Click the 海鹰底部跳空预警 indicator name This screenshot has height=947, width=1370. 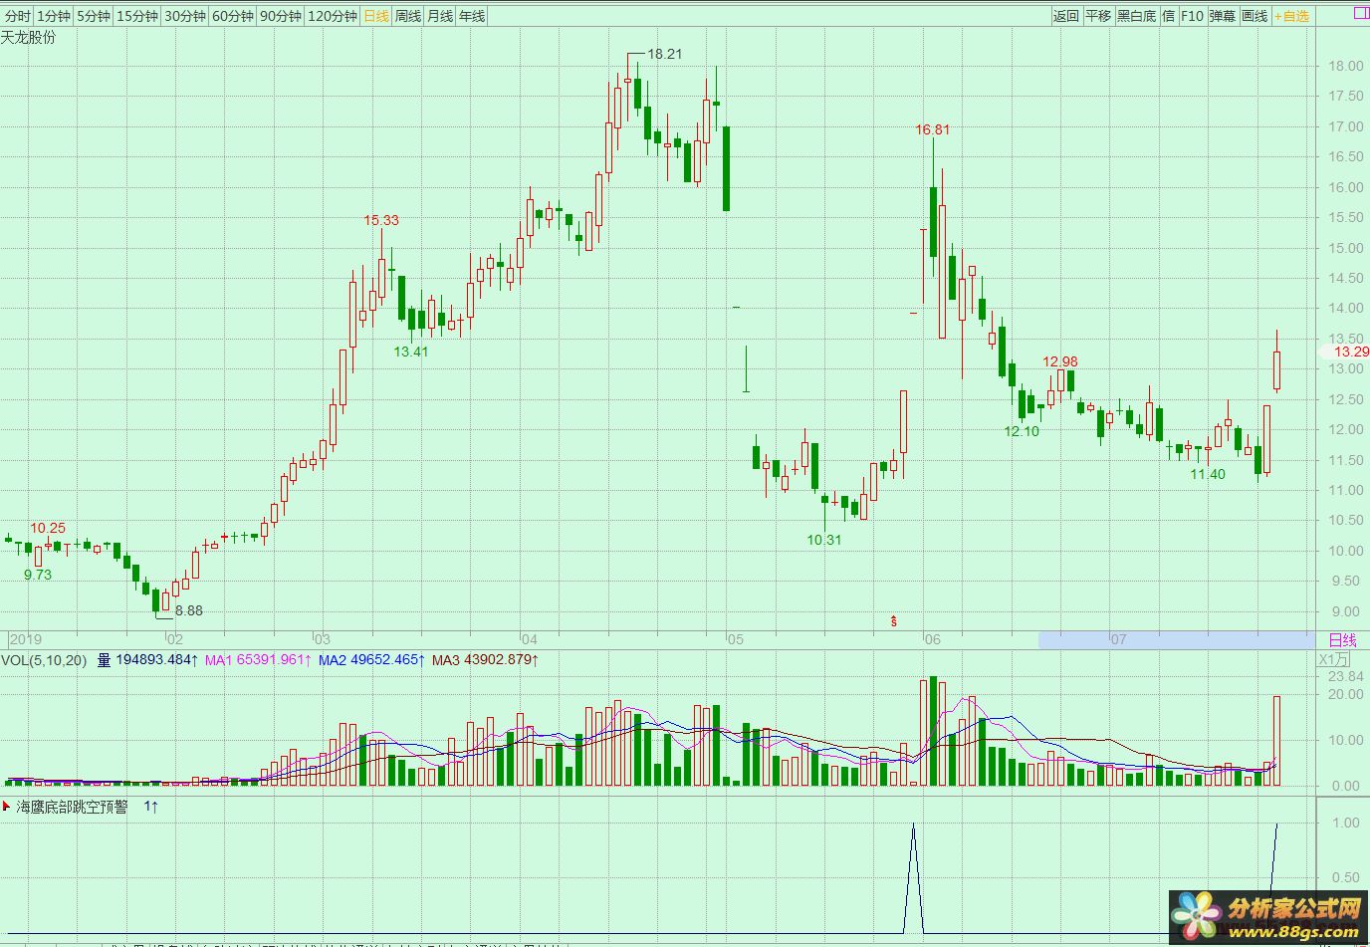click(x=72, y=807)
